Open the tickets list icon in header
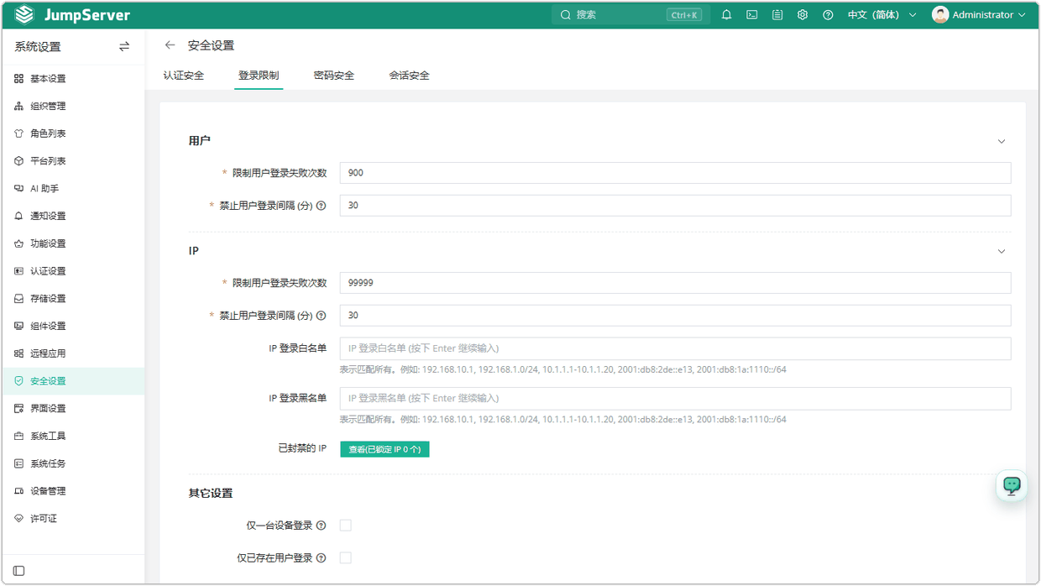1041x586 pixels. point(777,15)
